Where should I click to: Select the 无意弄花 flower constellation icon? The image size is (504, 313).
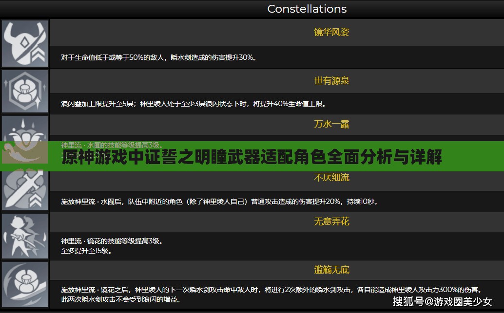(25, 237)
